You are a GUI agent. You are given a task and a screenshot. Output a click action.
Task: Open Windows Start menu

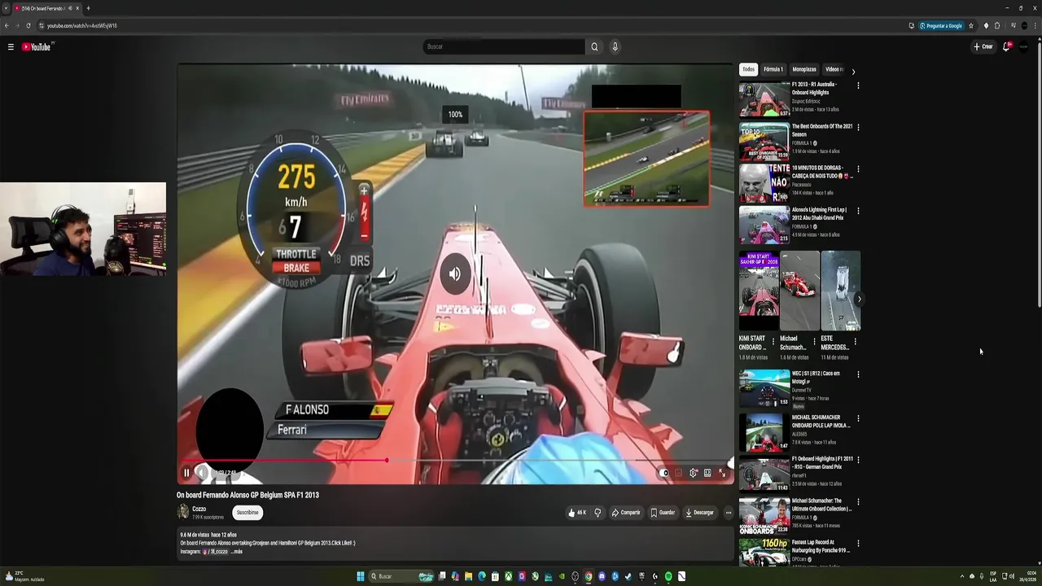(x=361, y=576)
